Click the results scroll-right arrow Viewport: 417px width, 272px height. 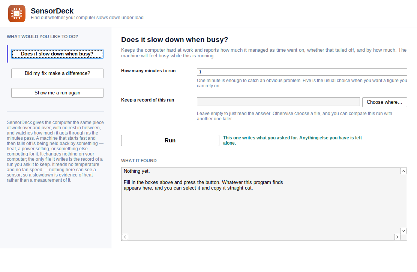(x=397, y=237)
